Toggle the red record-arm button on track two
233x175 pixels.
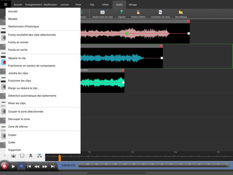3,62
